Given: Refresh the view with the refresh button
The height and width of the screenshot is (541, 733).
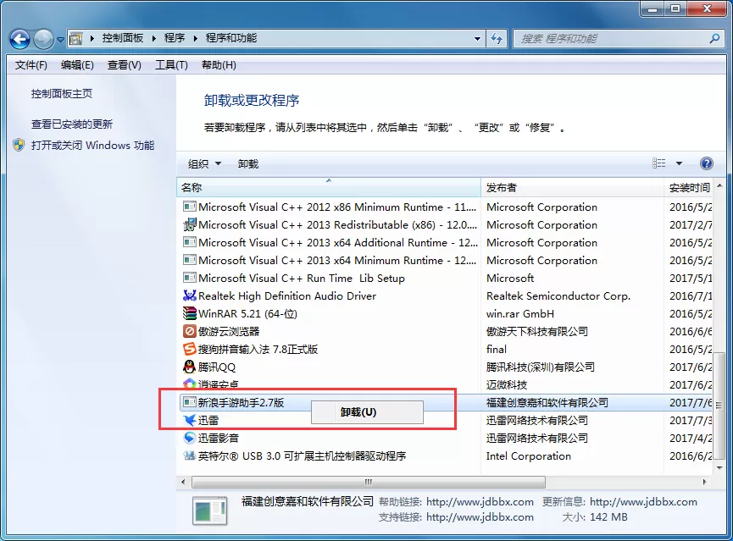Looking at the screenshot, I should click(x=497, y=39).
